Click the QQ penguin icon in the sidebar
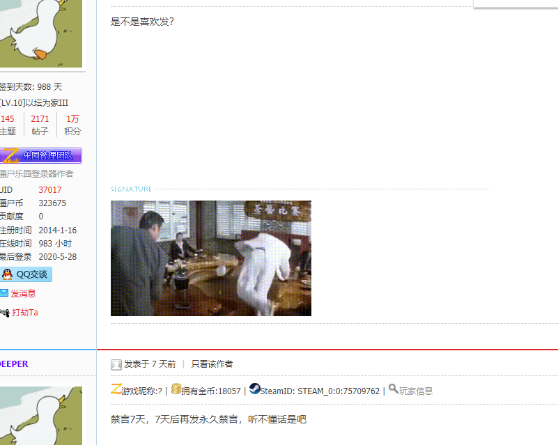Image resolution: width=558 pixels, height=445 pixels. click(x=6, y=274)
